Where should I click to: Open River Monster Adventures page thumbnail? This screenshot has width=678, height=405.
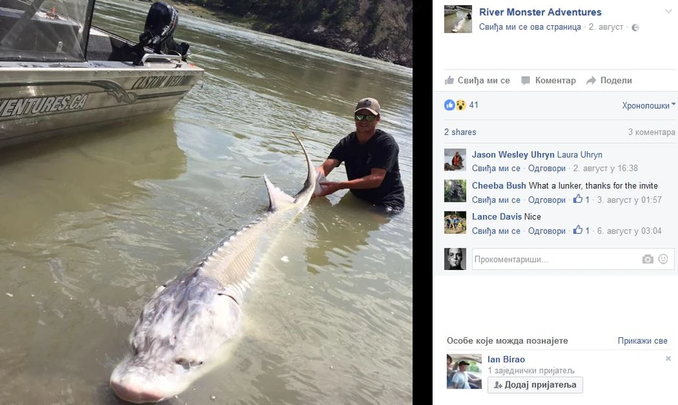pyautogui.click(x=458, y=19)
